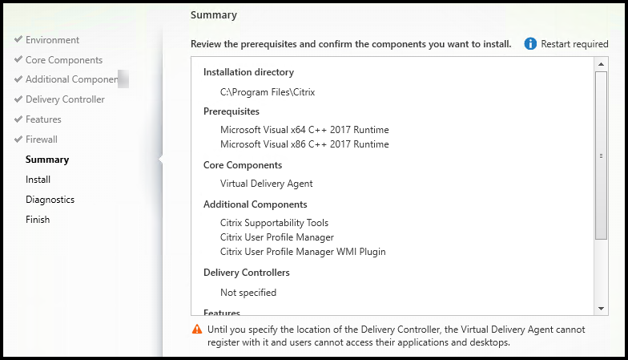Click the checkmark next to Firewall
The width and height of the screenshot is (628, 360).
point(18,140)
